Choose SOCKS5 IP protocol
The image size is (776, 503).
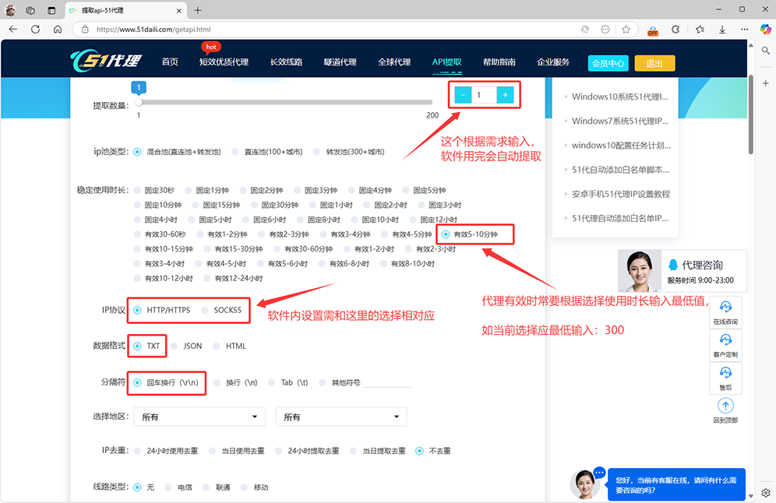click(204, 310)
